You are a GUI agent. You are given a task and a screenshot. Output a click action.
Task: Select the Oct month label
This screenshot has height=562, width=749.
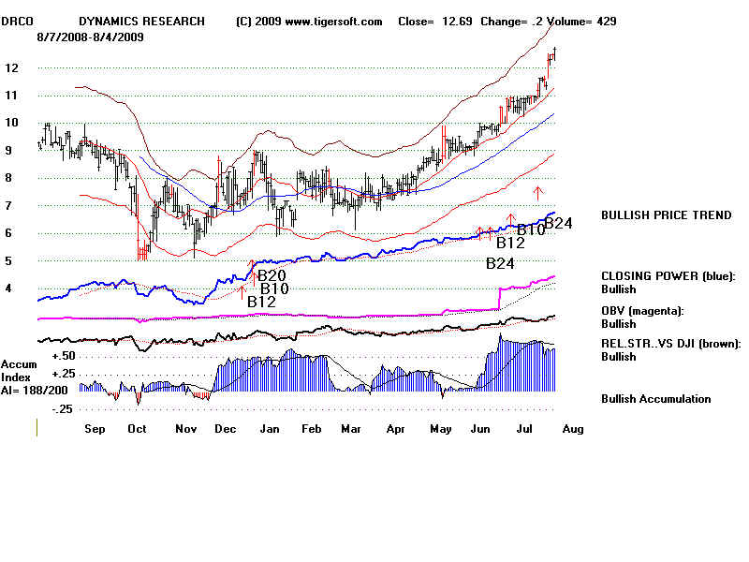pos(137,429)
